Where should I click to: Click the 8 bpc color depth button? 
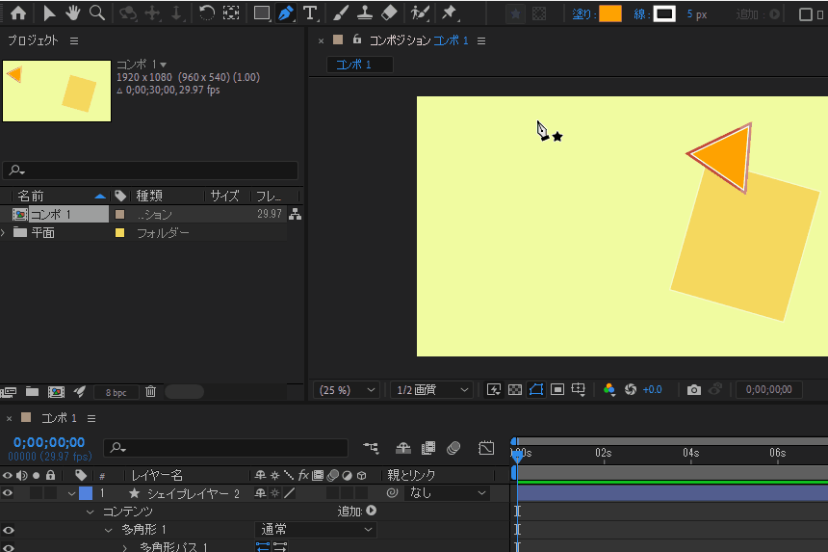[x=116, y=392]
